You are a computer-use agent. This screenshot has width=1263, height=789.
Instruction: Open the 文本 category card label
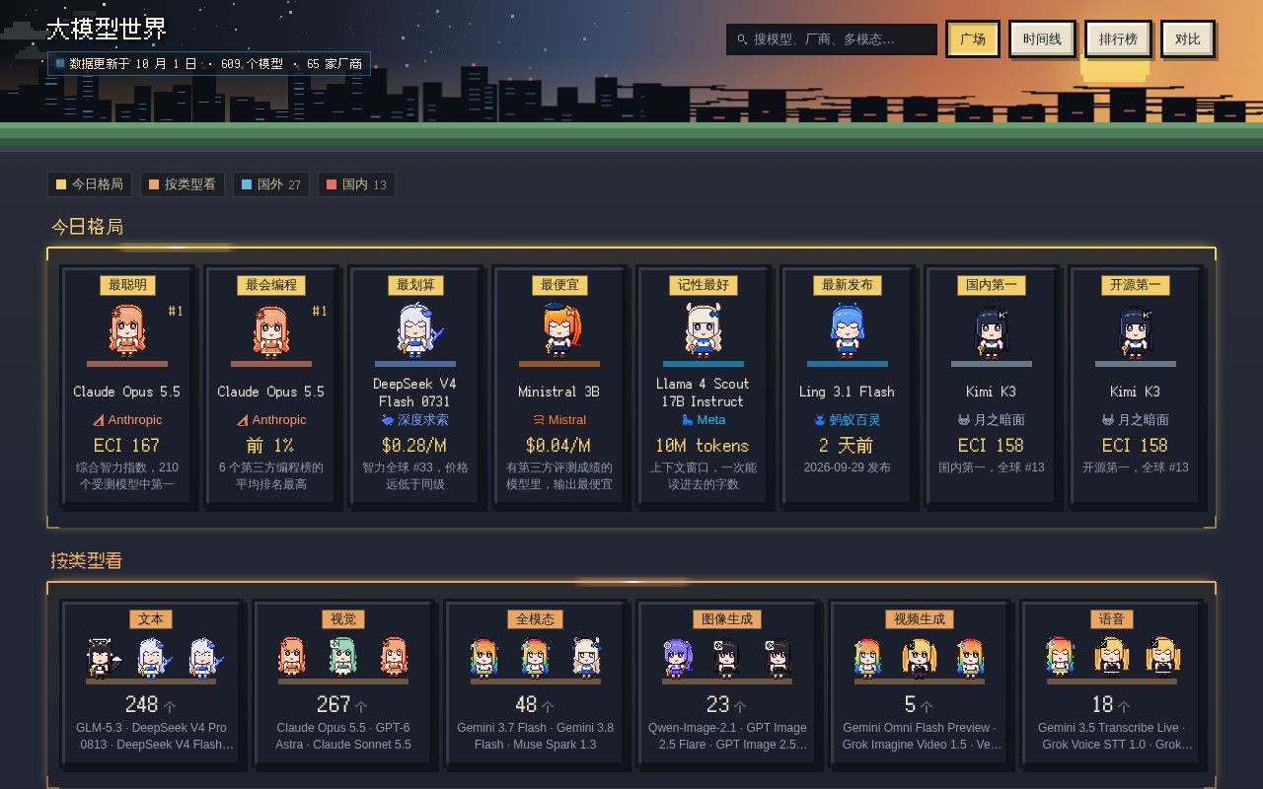151,619
